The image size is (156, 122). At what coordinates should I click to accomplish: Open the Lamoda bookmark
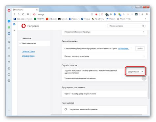[x=63, y=19]
